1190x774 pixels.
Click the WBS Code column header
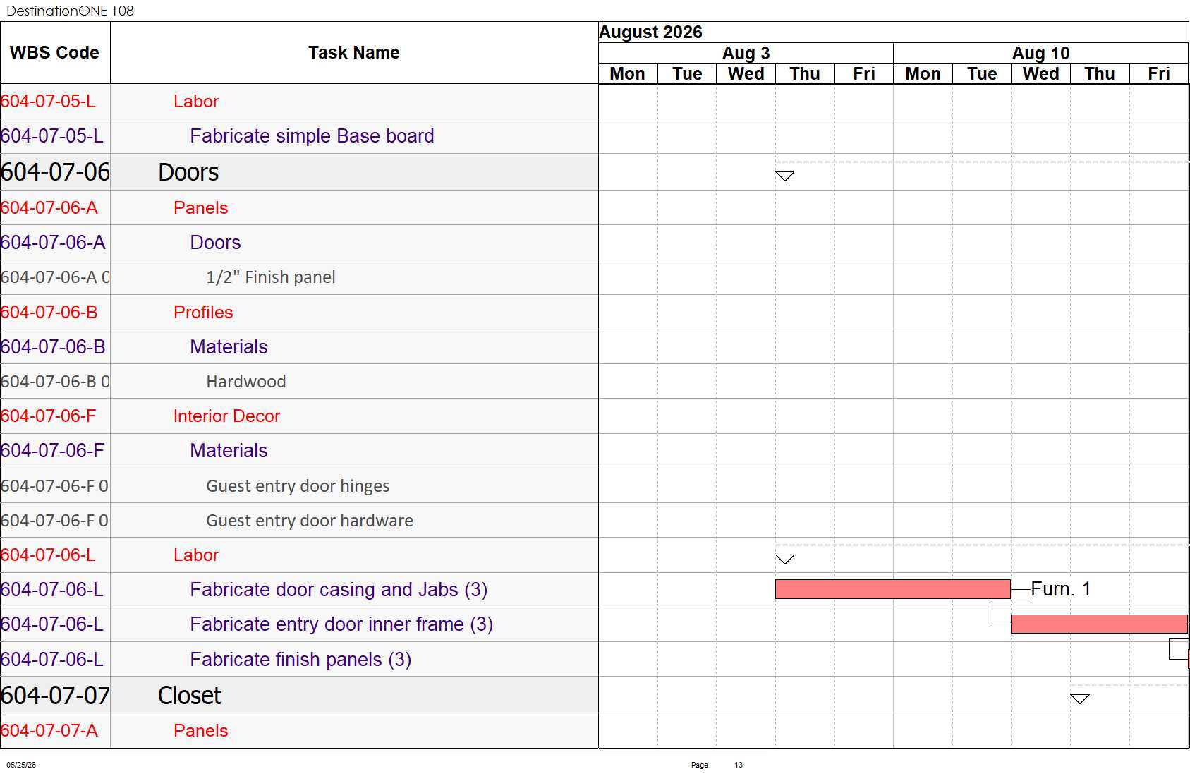click(x=55, y=53)
